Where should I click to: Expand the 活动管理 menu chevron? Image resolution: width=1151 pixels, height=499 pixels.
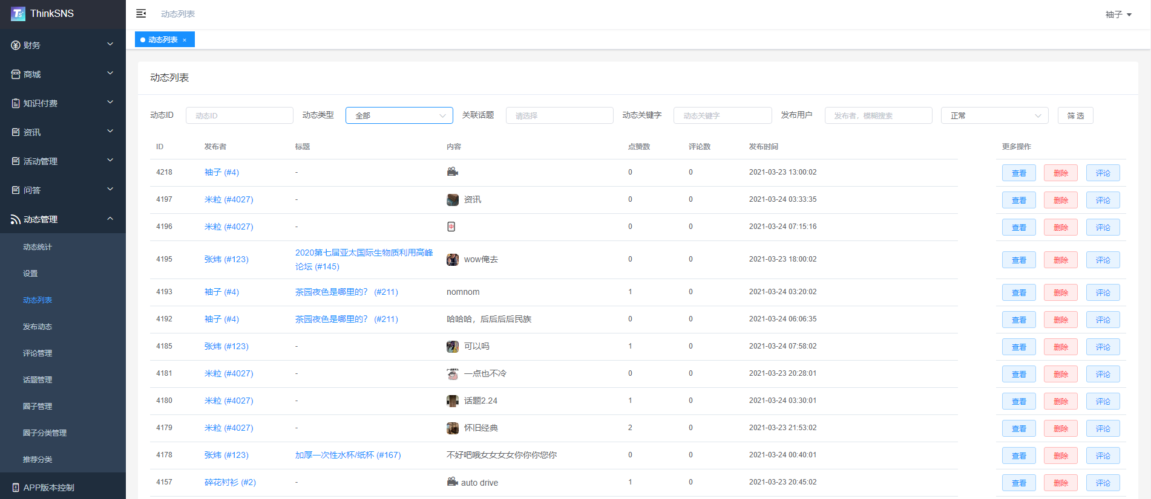pyautogui.click(x=110, y=160)
